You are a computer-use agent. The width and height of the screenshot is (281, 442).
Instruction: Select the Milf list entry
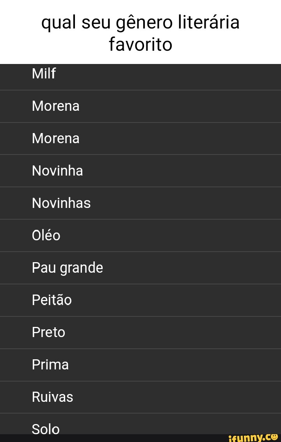click(140, 77)
